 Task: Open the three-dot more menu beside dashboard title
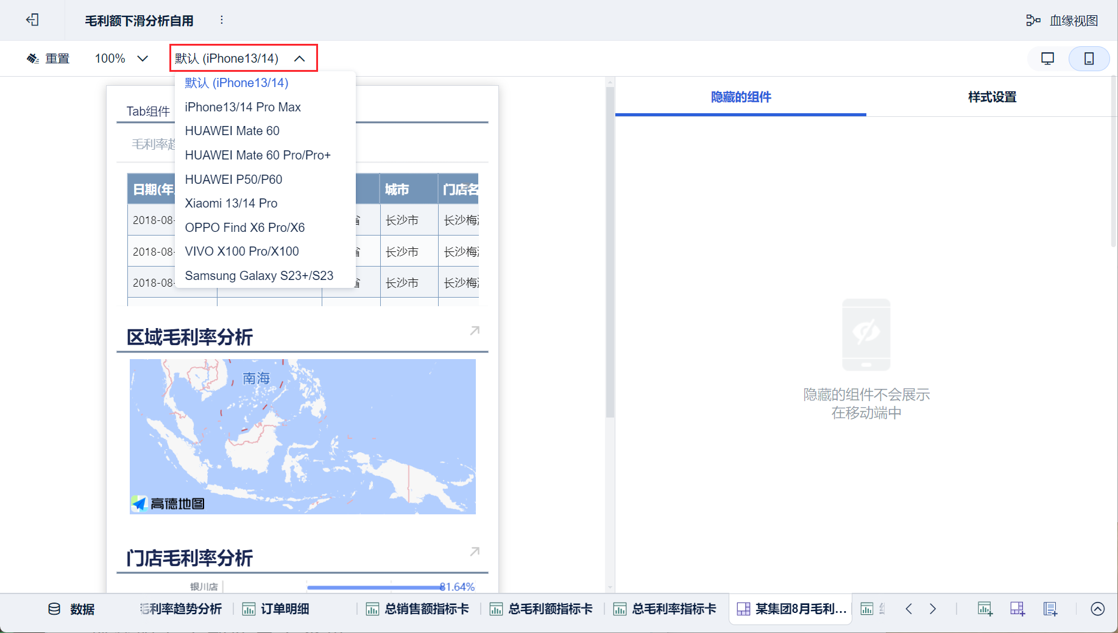[222, 20]
